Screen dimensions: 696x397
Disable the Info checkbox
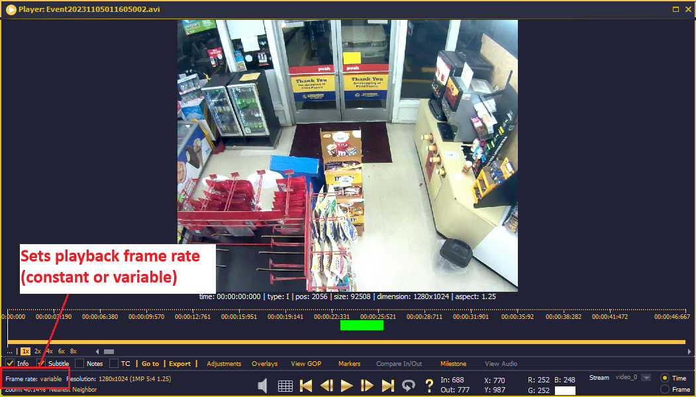tap(10, 363)
